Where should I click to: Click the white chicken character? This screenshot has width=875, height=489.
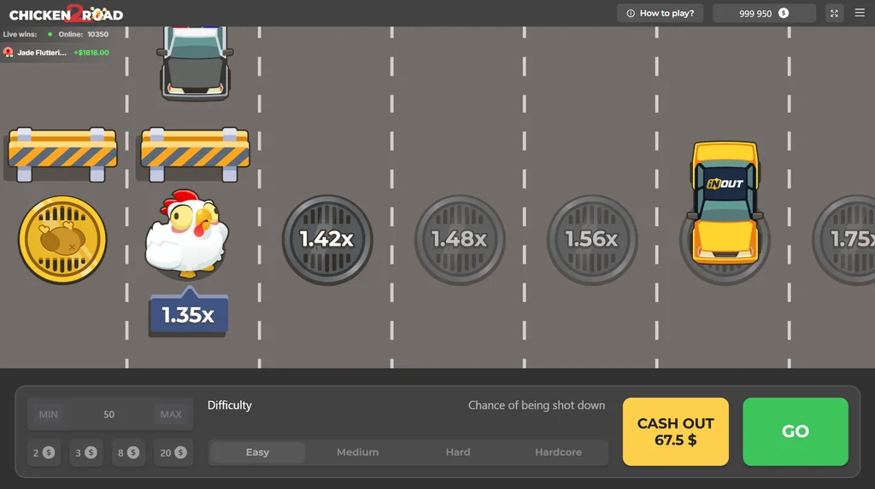pos(186,234)
